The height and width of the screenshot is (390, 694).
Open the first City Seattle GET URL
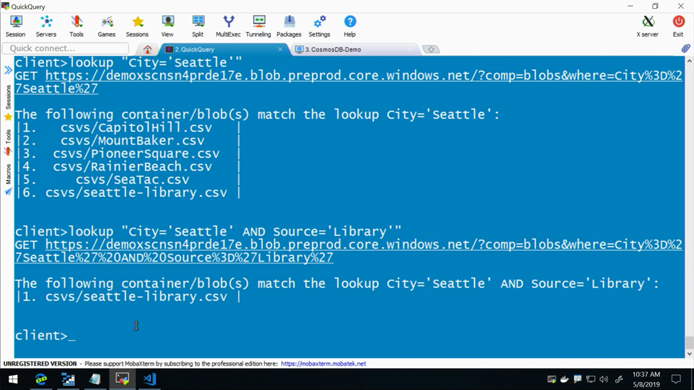(x=349, y=82)
